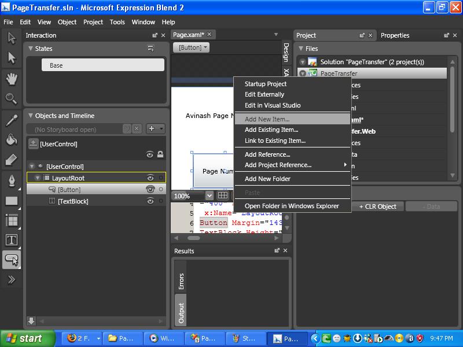Click the scope up arrow beside UserControl
This screenshot has height=347, width=463.
[x=34, y=143]
